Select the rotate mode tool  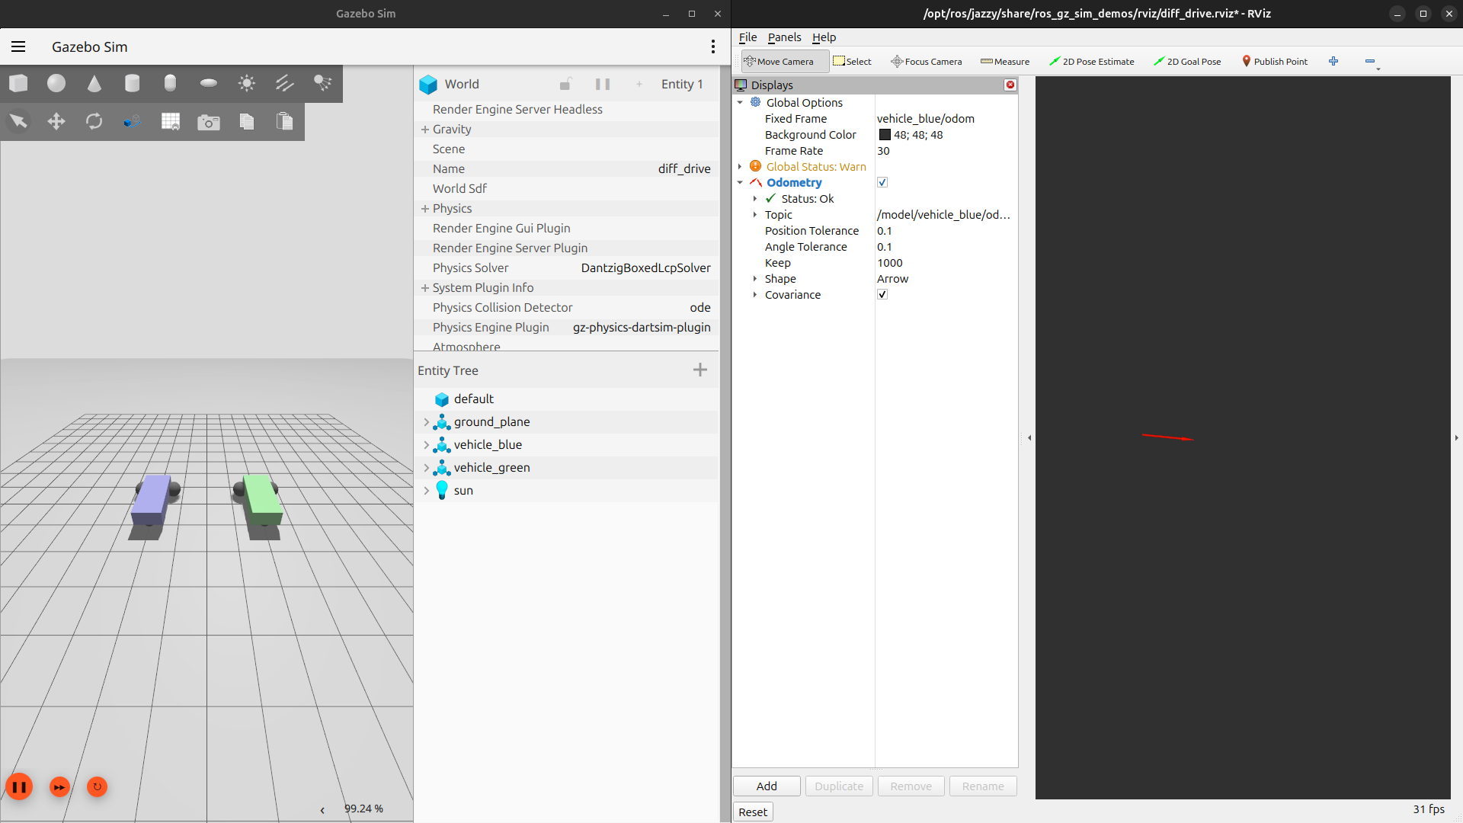point(94,121)
